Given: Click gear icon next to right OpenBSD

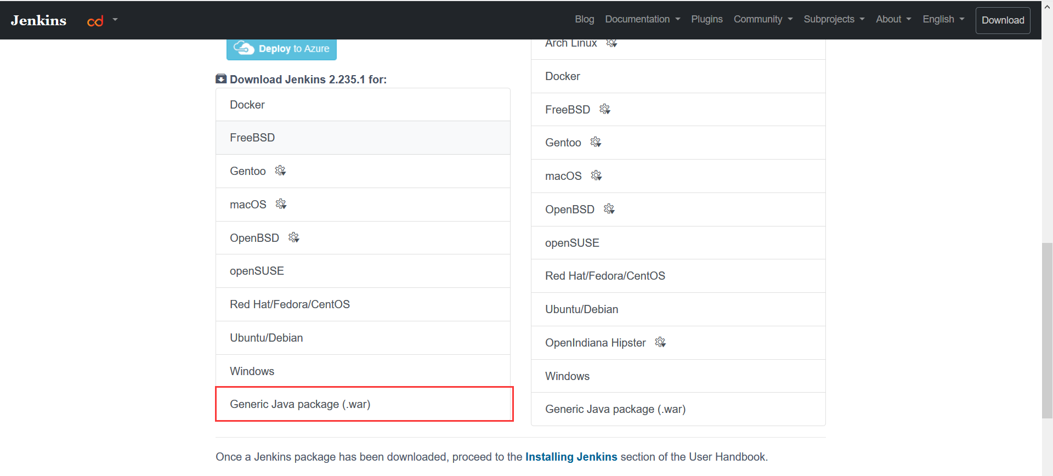Looking at the screenshot, I should pos(609,209).
